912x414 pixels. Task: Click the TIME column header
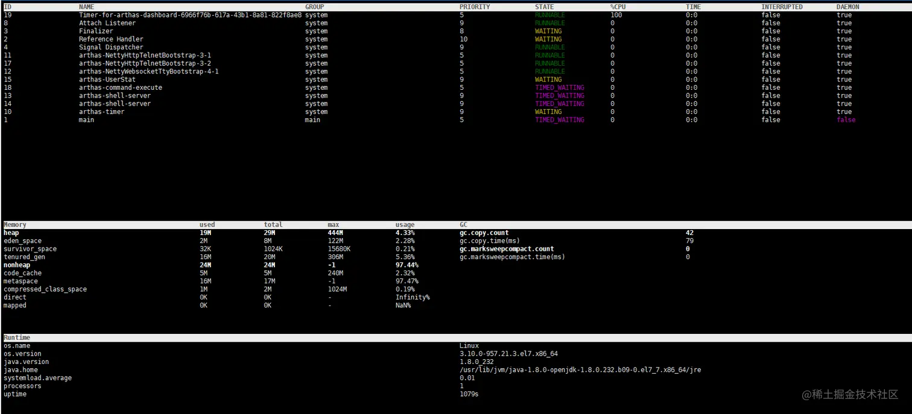(693, 7)
